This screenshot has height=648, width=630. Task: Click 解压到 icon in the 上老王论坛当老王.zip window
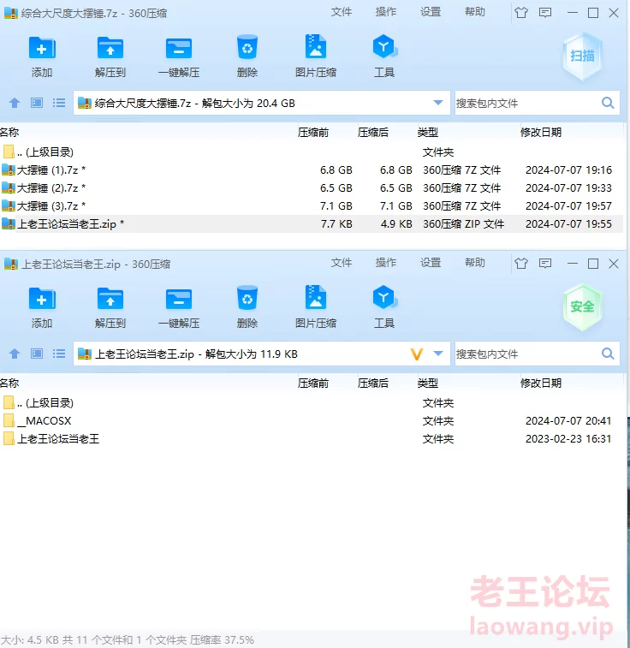tap(110, 299)
